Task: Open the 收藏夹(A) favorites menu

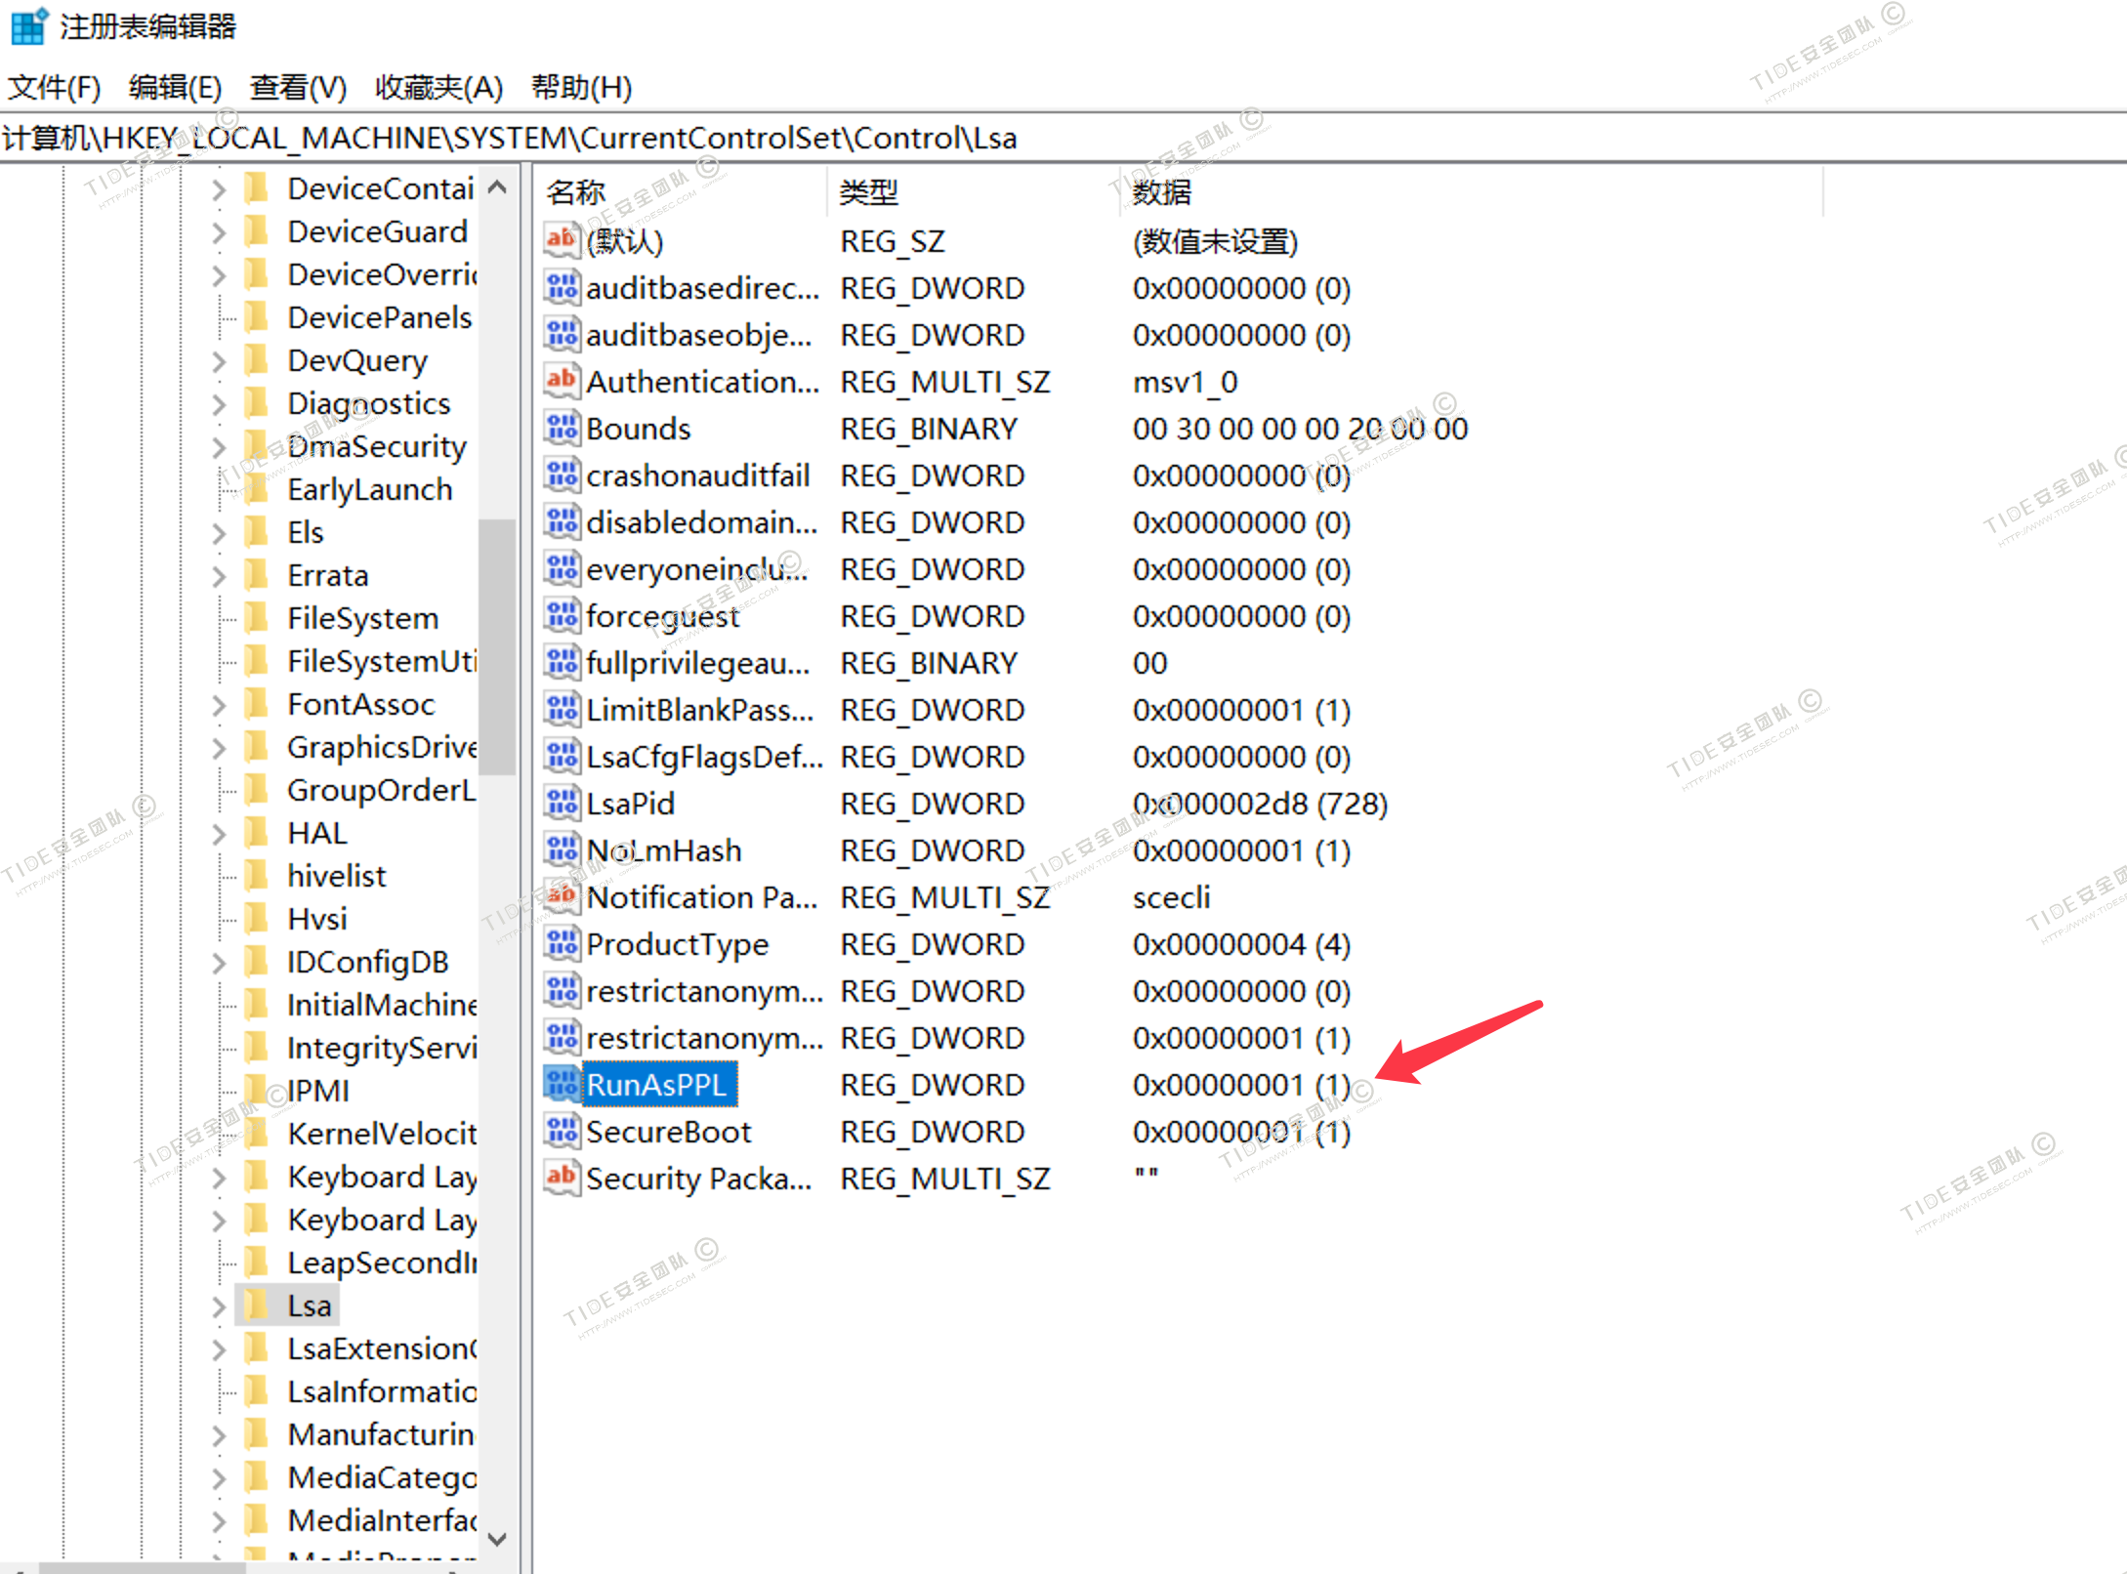Action: tap(438, 88)
